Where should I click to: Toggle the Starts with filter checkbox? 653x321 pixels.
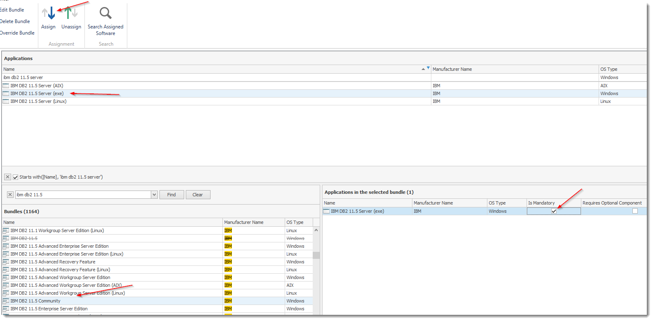16,177
